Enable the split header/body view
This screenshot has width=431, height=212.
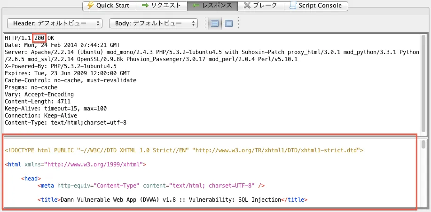(x=215, y=24)
